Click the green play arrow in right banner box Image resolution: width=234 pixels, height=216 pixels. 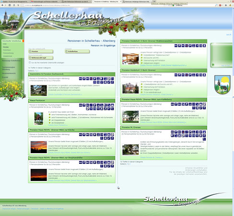(213, 65)
